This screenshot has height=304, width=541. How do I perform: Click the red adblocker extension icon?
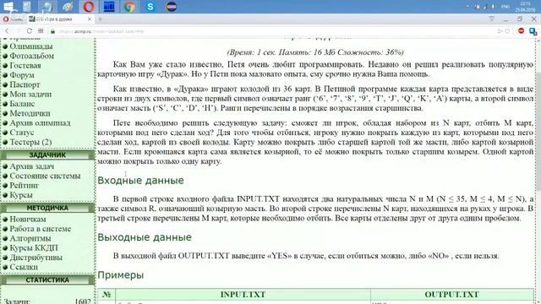coord(521,31)
